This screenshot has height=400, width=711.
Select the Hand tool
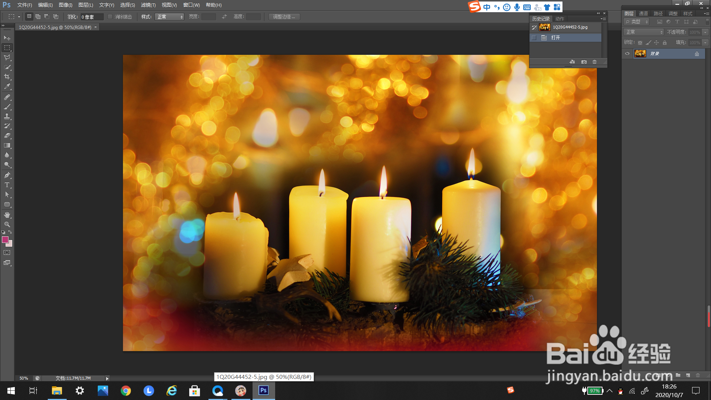pos(7,215)
